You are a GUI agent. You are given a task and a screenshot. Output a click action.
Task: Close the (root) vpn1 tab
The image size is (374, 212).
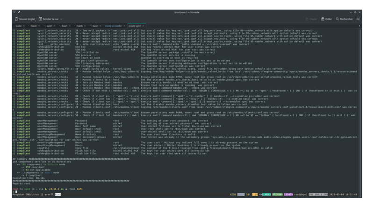(x=143, y=26)
